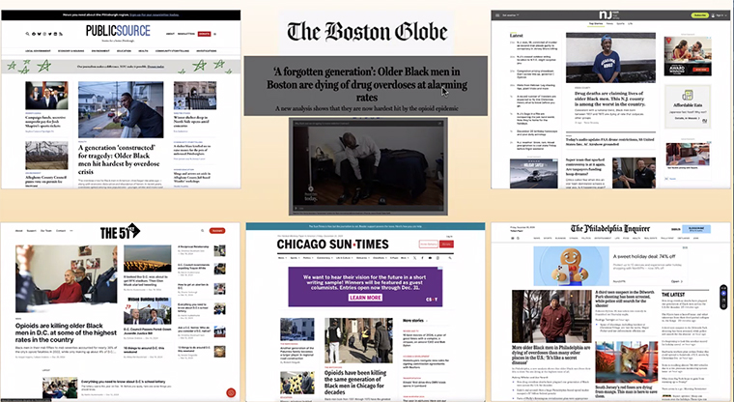This screenshot has width=734, height=402.
Task: Click the PublicSource logo
Action: click(x=118, y=31)
